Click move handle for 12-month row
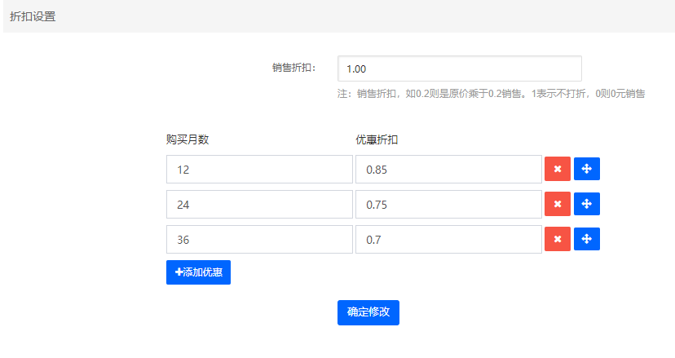675x358 pixels. pyautogui.click(x=587, y=170)
